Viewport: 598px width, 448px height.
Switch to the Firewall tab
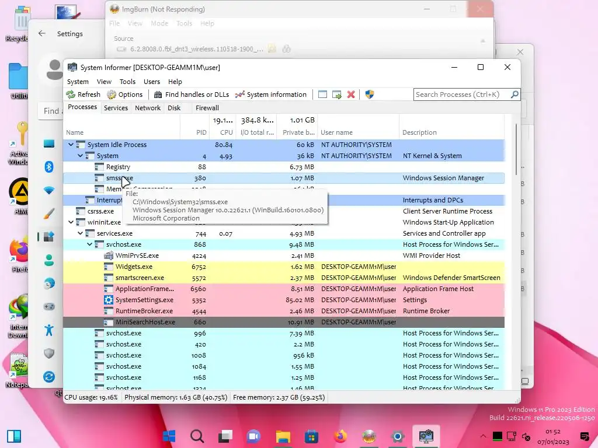click(207, 108)
